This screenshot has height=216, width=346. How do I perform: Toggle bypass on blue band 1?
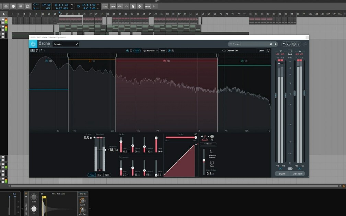47,61
